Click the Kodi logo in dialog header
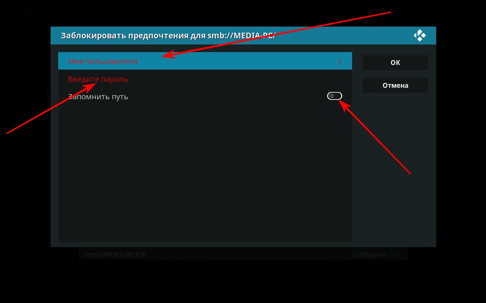 tap(419, 36)
